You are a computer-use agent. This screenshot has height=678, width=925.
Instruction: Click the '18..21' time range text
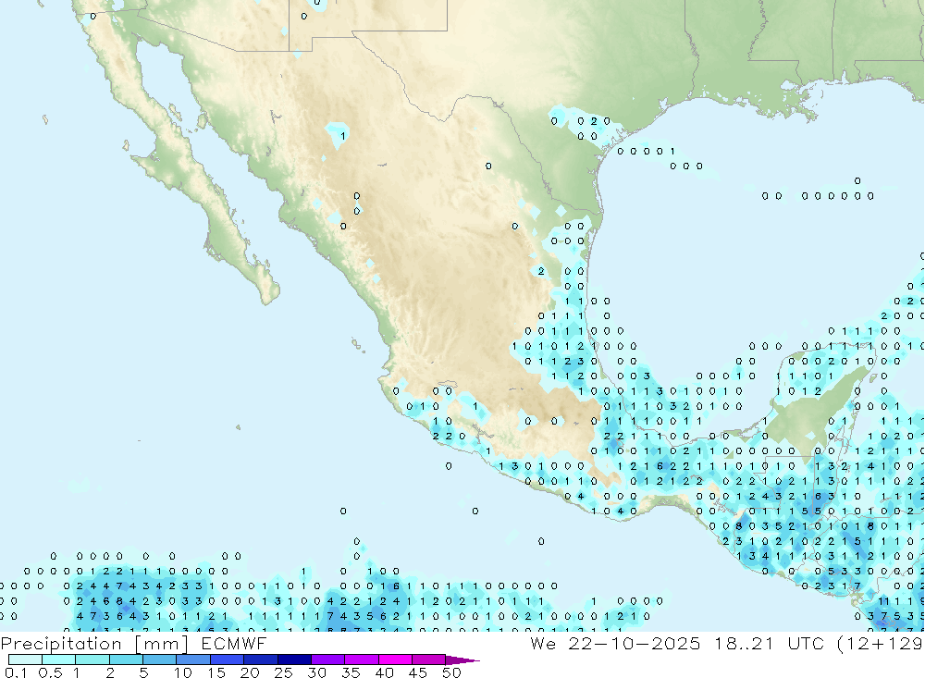click(744, 643)
